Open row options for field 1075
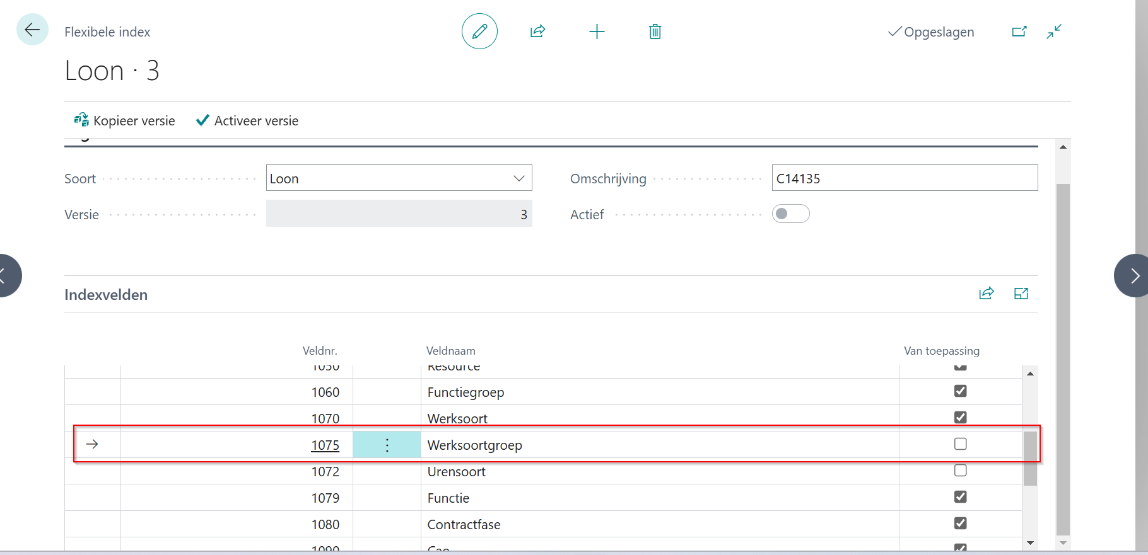The height and width of the screenshot is (555, 1148). [x=387, y=445]
